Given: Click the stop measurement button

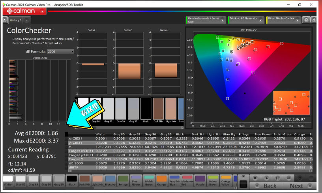Looking at the screenshot, I should 256,178.
